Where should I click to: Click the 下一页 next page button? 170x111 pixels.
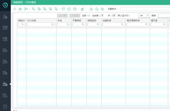pyautogui.click(x=75, y=16)
